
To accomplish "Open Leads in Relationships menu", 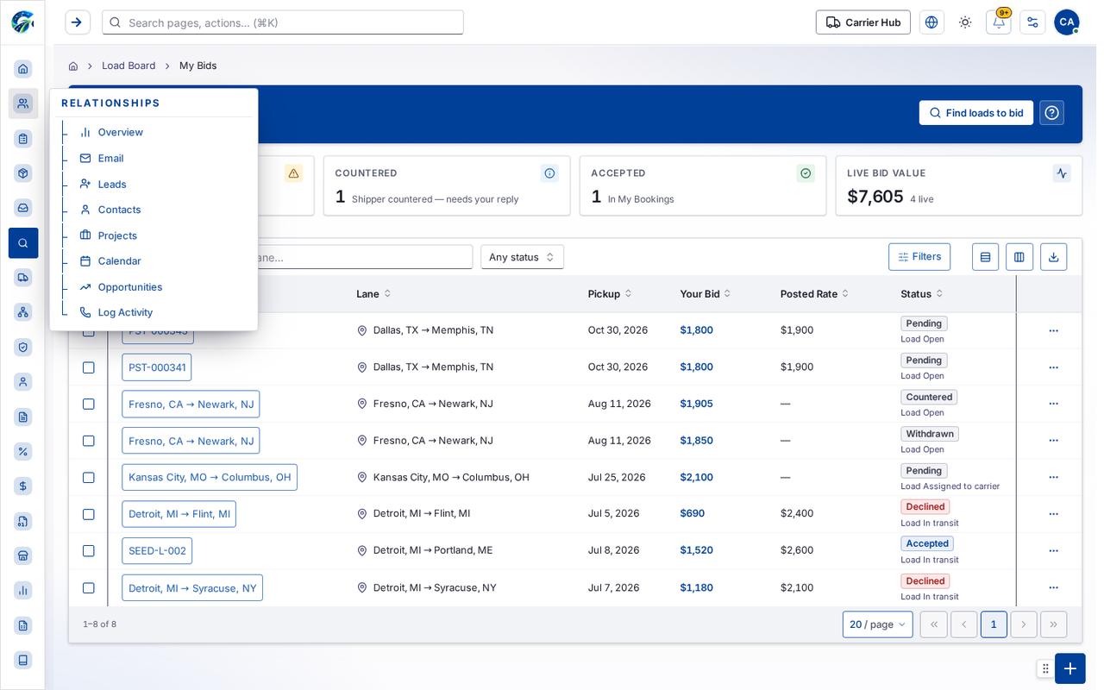I will tap(112, 184).
